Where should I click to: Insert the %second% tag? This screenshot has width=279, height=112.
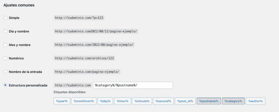click(163, 101)
